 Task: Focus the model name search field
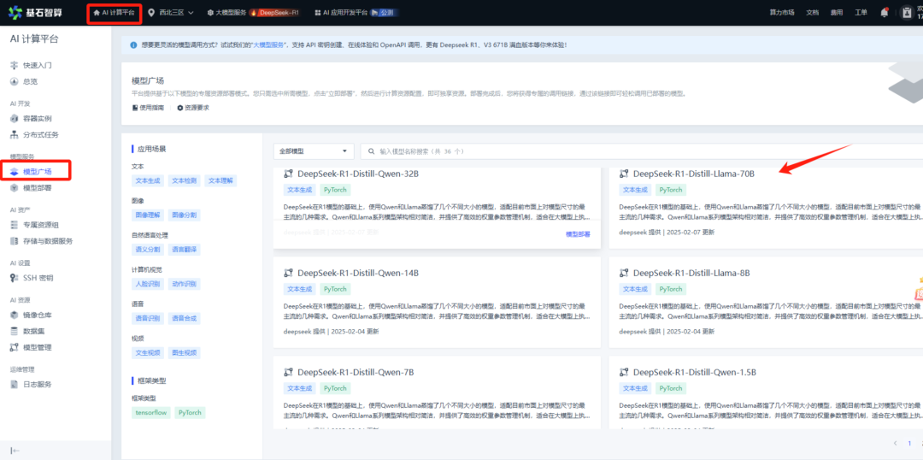[x=642, y=151]
